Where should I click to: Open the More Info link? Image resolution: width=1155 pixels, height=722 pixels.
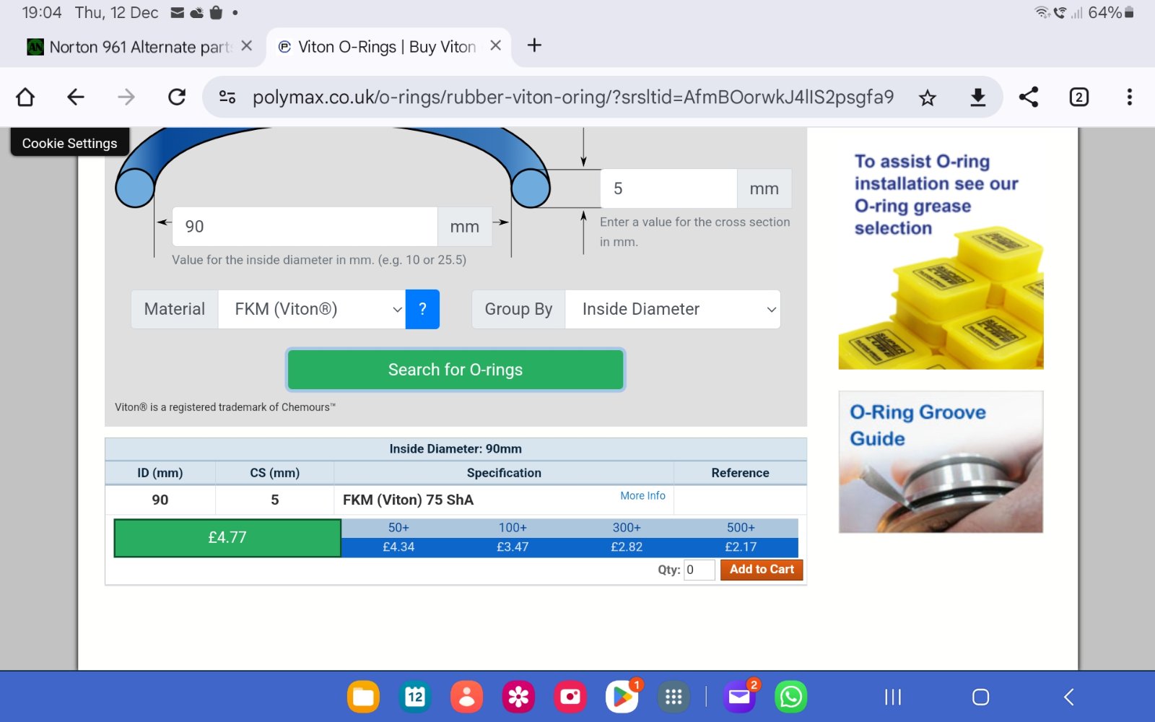tap(642, 496)
